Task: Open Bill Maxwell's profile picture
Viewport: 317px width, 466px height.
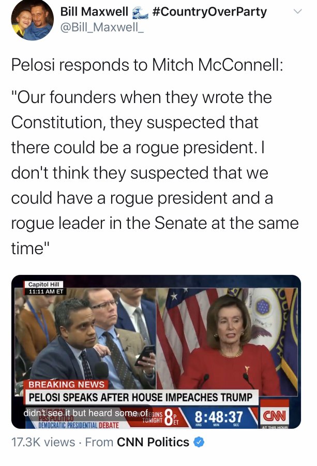Action: [32, 20]
